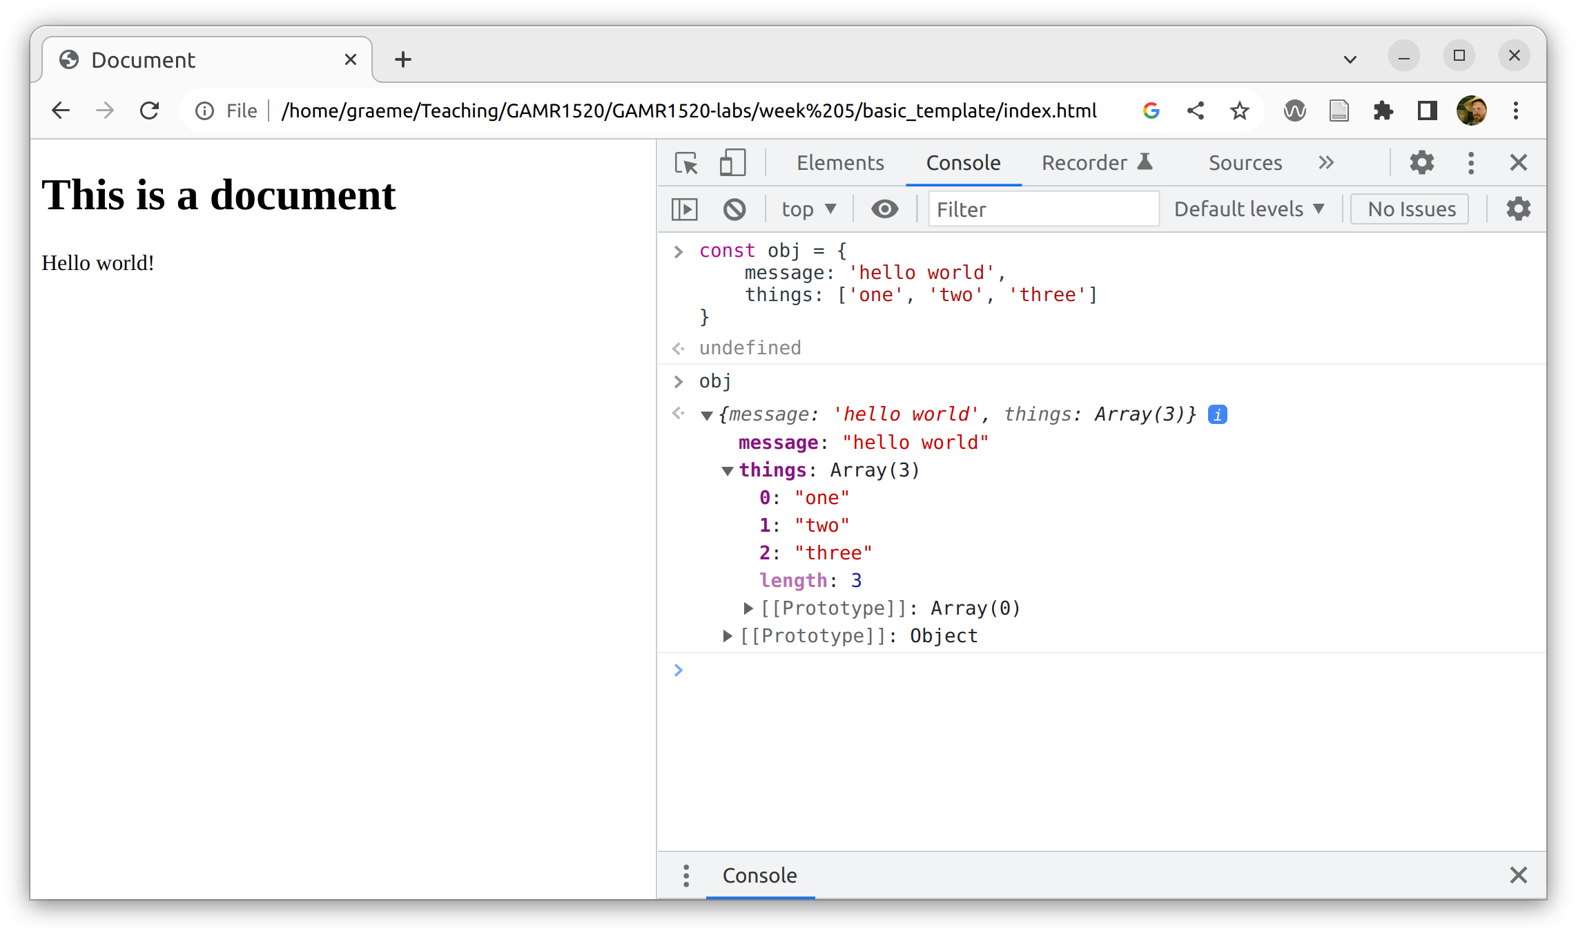
Task: Select the top frame dropdown
Action: tap(808, 210)
